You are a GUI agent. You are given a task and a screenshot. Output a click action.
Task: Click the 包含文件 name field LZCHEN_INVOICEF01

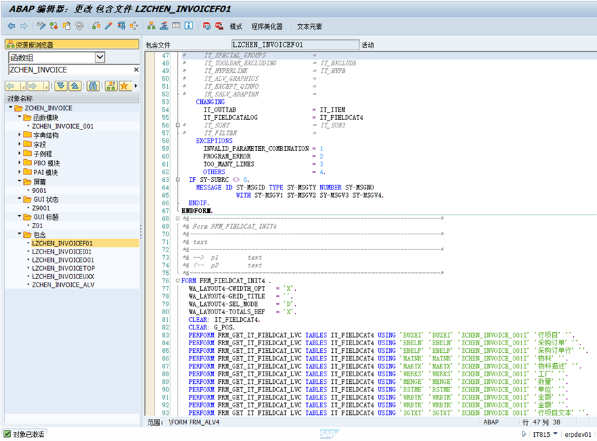(295, 45)
